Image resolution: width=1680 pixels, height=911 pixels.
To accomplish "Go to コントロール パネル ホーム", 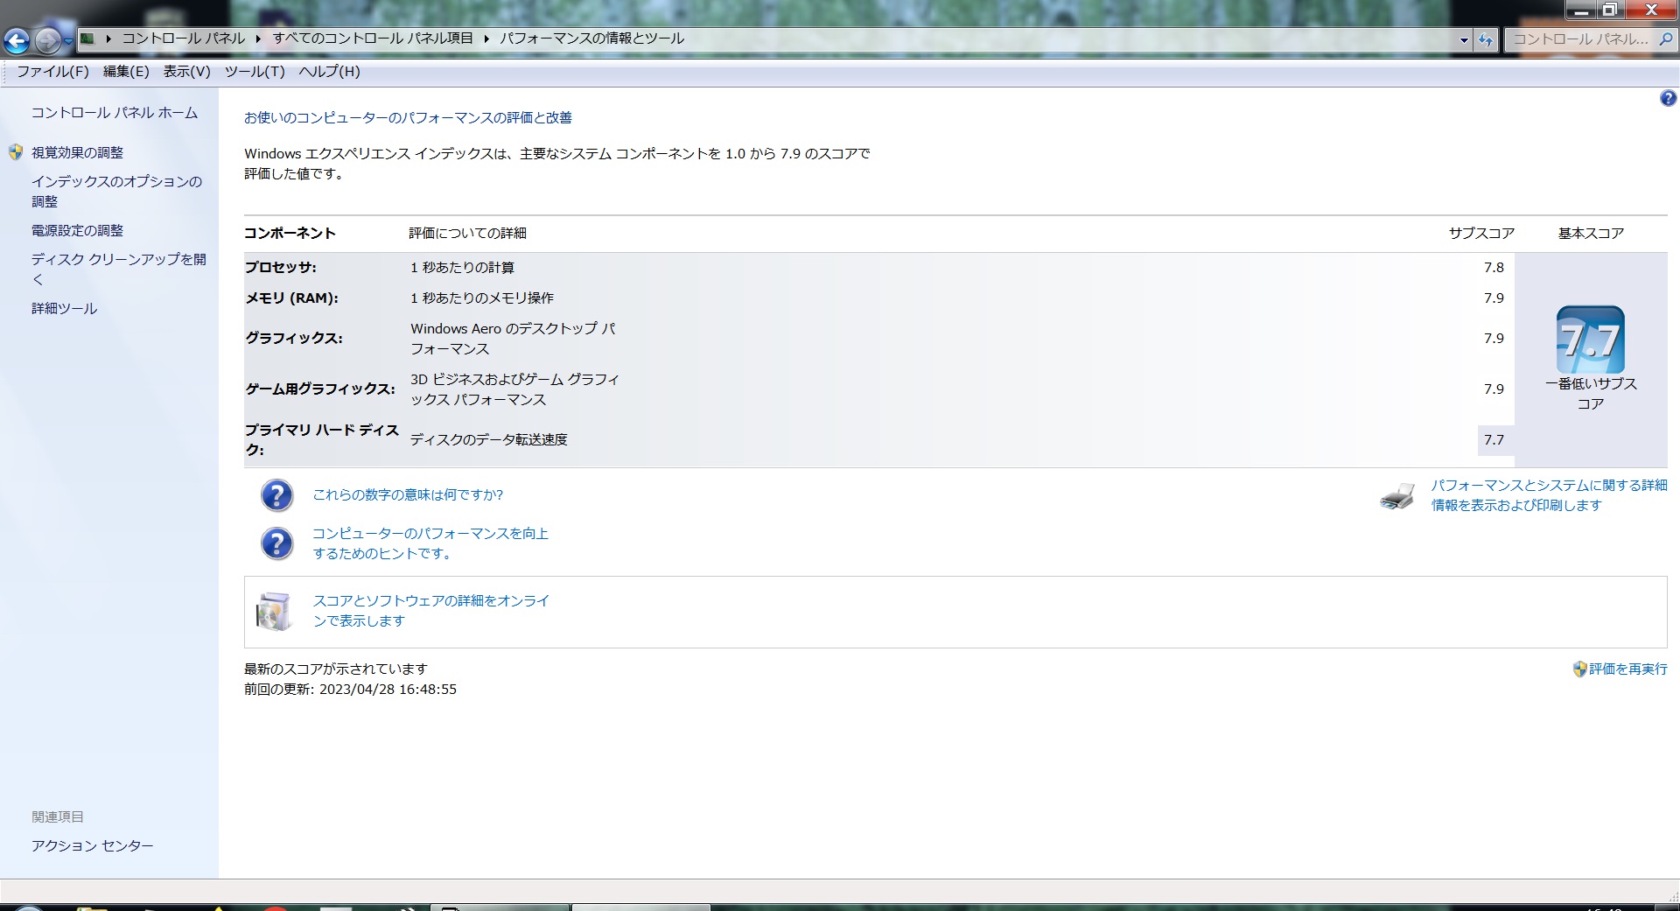I will (x=115, y=113).
